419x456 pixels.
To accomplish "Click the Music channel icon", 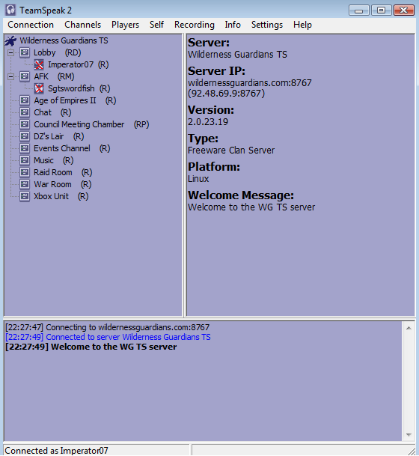I will coord(25,160).
